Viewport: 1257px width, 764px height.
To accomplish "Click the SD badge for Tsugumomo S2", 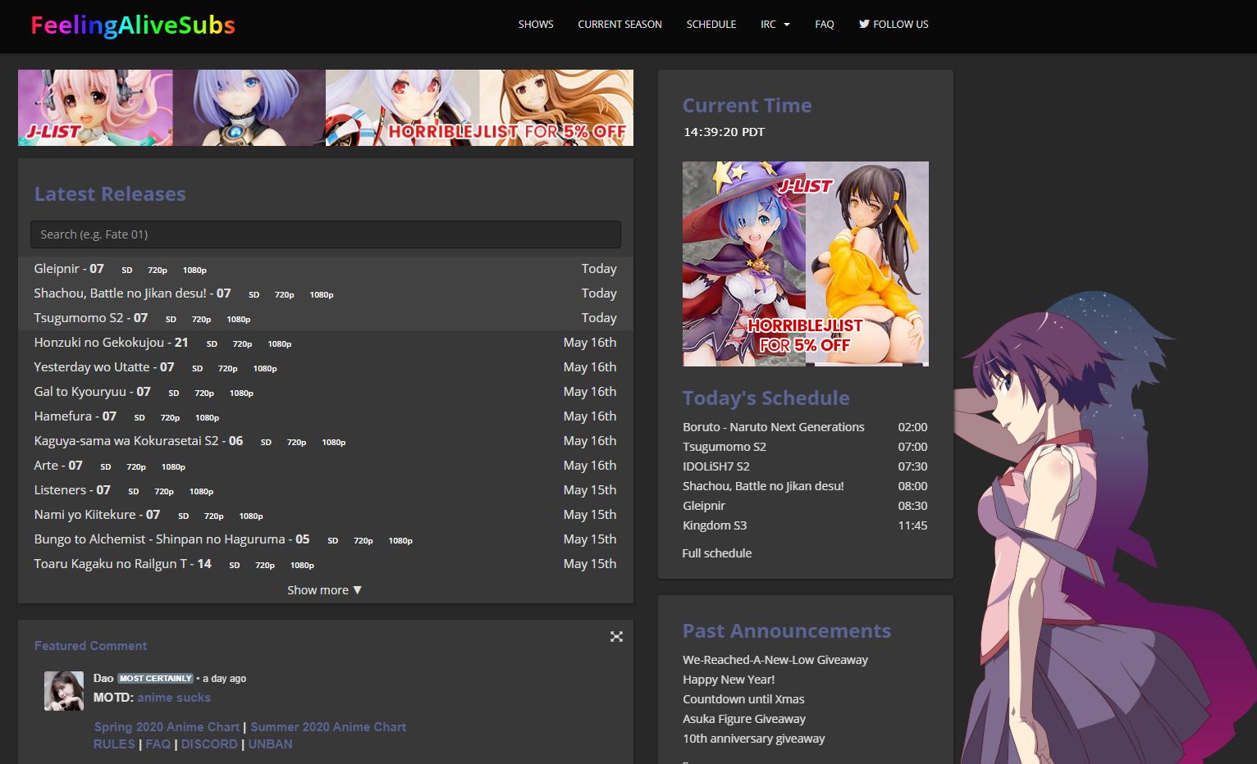I will point(171,320).
